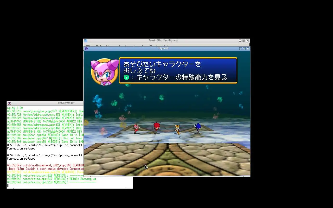Viewport: 333px width, 208px height.
Task: Close the Sonic Shuffle (Japan) window
Action: coord(247,41)
